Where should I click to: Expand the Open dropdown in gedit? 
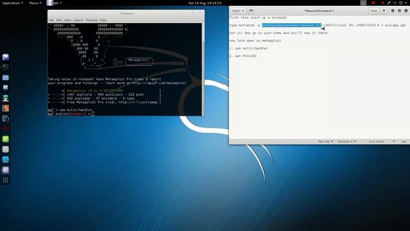[x=238, y=11]
